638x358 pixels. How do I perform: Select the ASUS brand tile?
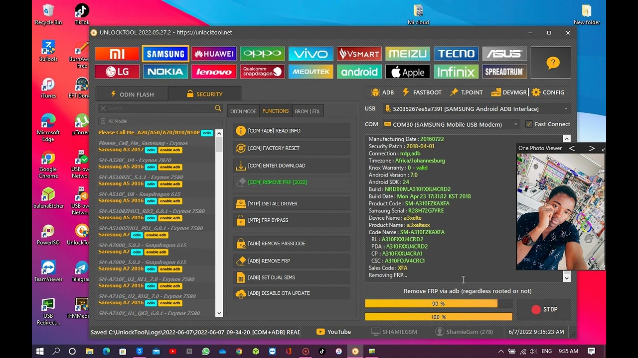504,54
